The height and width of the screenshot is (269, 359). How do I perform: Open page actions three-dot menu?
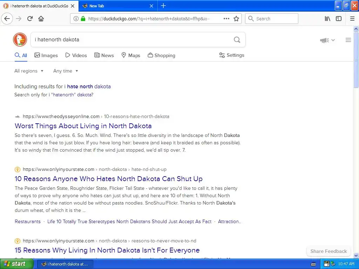pos(226,19)
